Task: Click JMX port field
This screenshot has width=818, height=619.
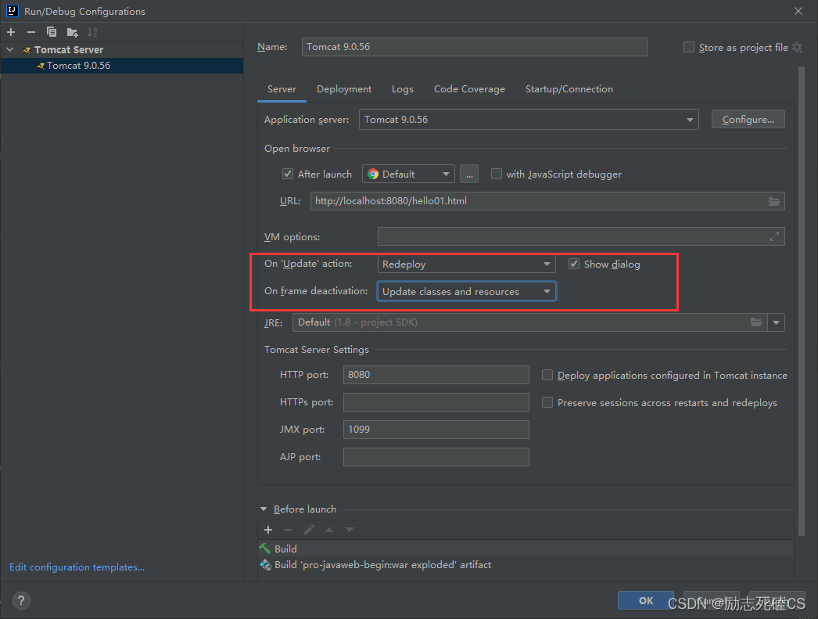Action: (436, 430)
